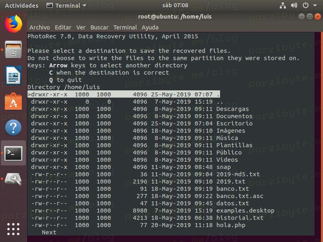This screenshot has width=323, height=242.
Task: Maximize the terminal window
Action: (x=310, y=17)
